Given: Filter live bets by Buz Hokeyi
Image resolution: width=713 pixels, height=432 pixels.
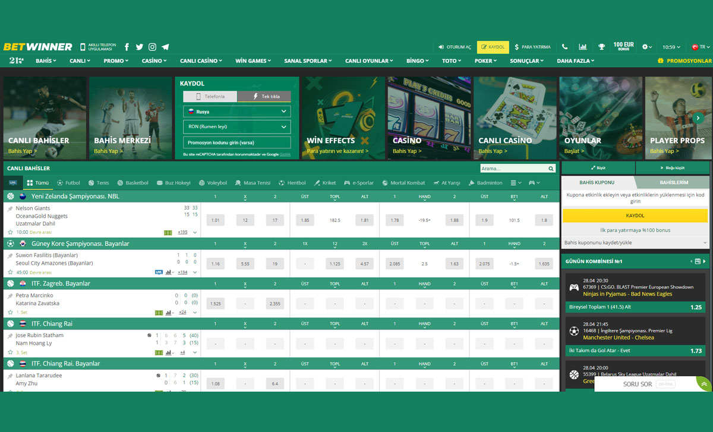Looking at the screenshot, I should coord(173,183).
